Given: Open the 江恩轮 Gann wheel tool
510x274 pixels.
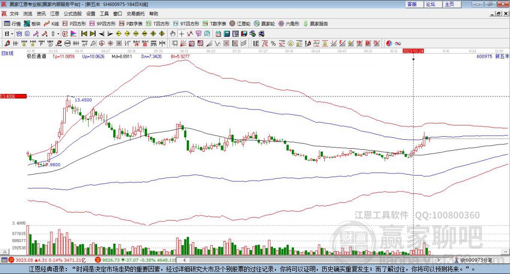Looking at the screenshot, I should pos(240,24).
